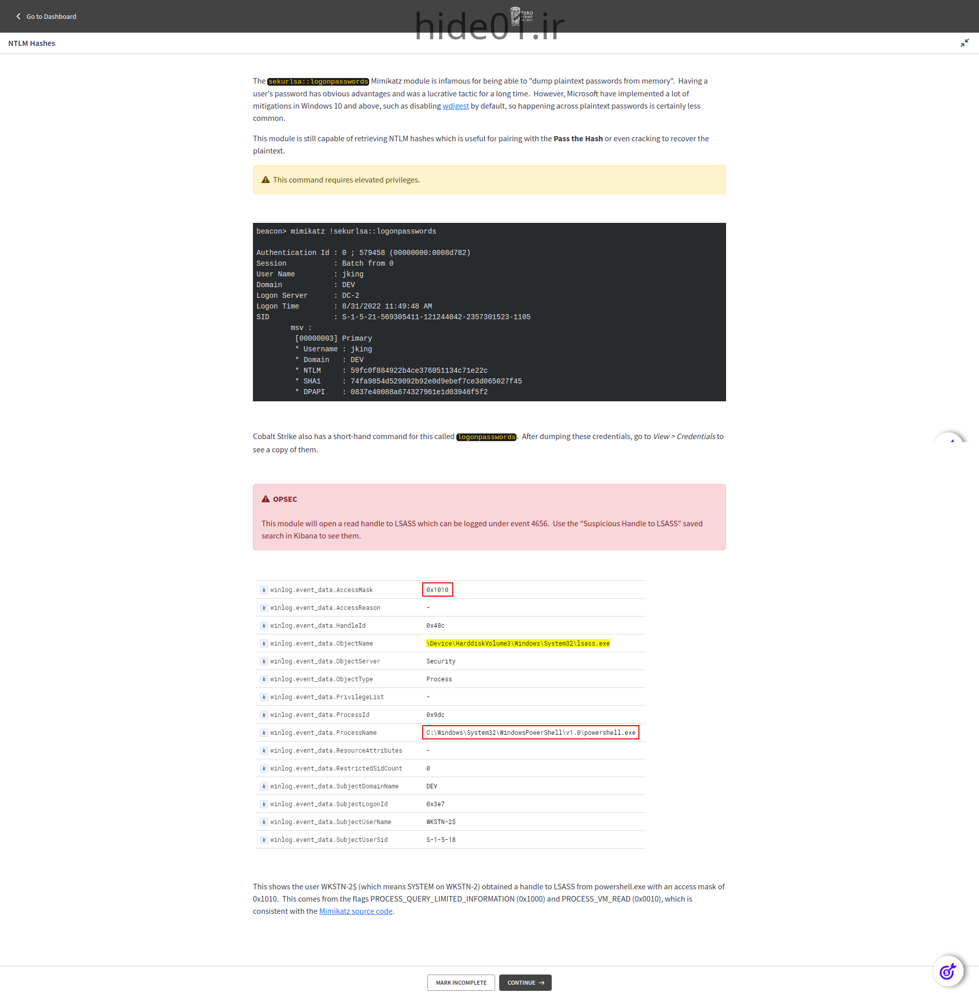Click the beacon> mimikatz command line
Viewport: 979px width, 999px height.
pyautogui.click(x=346, y=232)
